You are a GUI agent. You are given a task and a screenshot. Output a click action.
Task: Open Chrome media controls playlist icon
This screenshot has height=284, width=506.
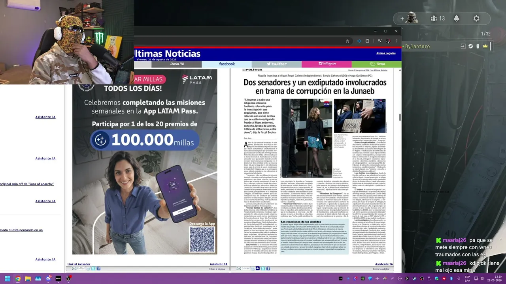(379, 41)
